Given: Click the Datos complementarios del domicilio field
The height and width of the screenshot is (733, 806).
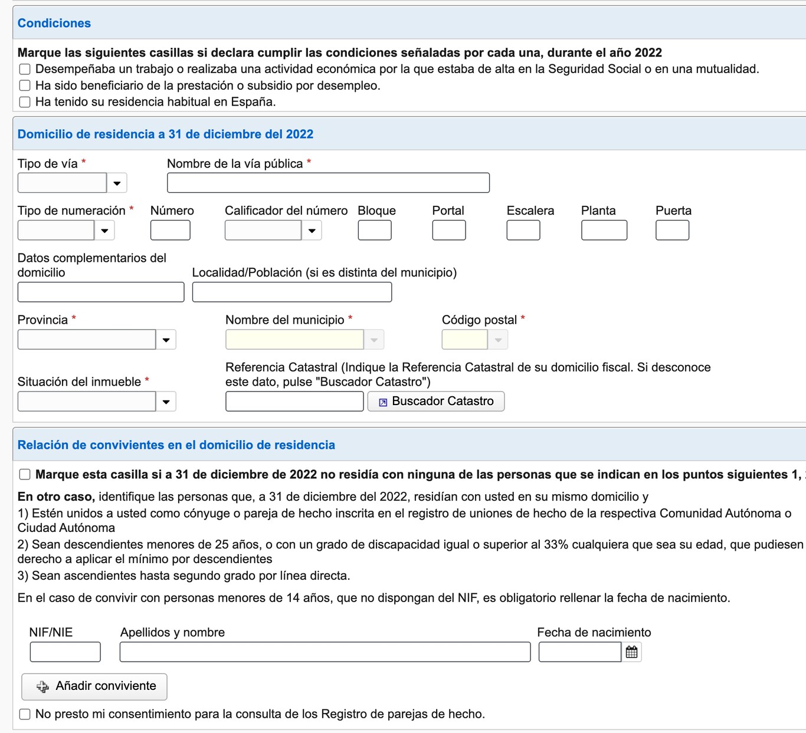Looking at the screenshot, I should click(101, 292).
